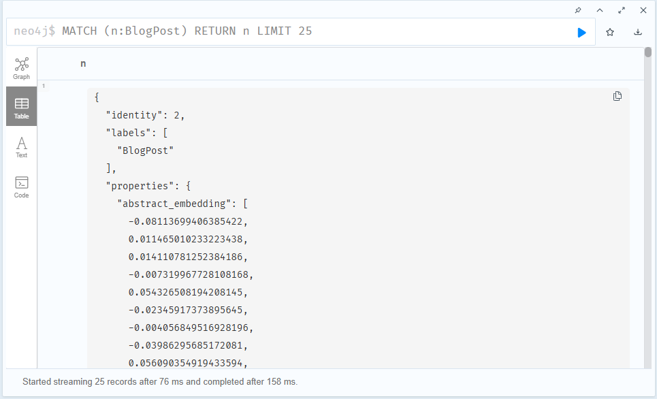Click the Code view terminal icon
657x399 pixels.
pyautogui.click(x=22, y=182)
